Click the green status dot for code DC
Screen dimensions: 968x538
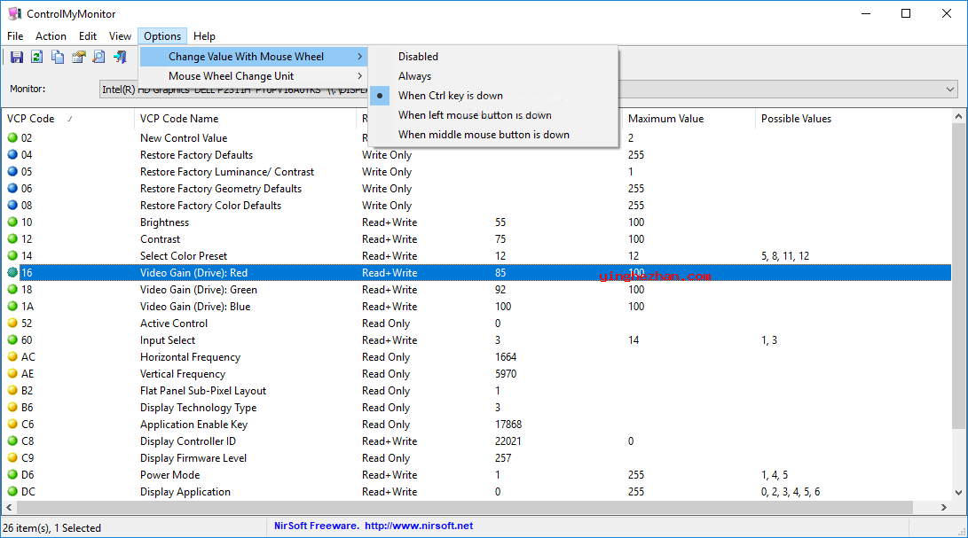[x=12, y=491]
